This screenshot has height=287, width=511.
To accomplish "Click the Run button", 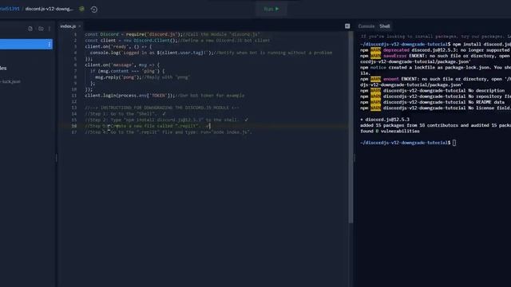I will click(x=271, y=9).
